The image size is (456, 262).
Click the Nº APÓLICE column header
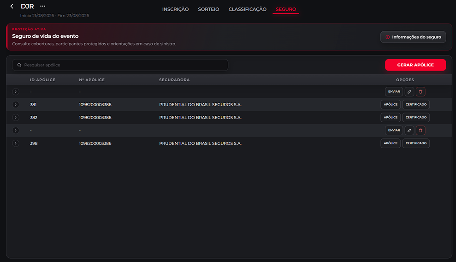pyautogui.click(x=92, y=80)
